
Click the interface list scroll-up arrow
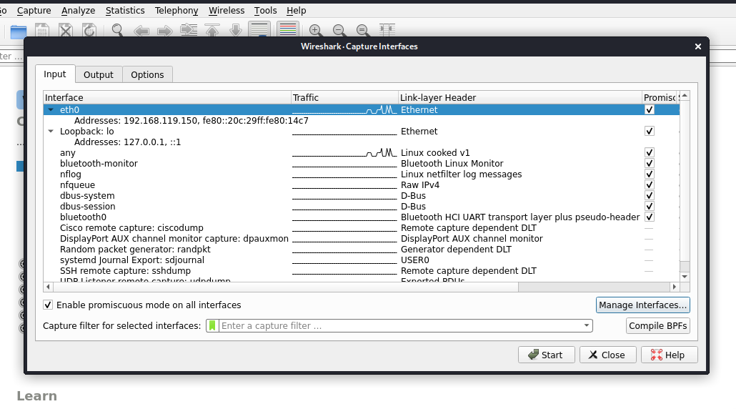pyautogui.click(x=685, y=95)
